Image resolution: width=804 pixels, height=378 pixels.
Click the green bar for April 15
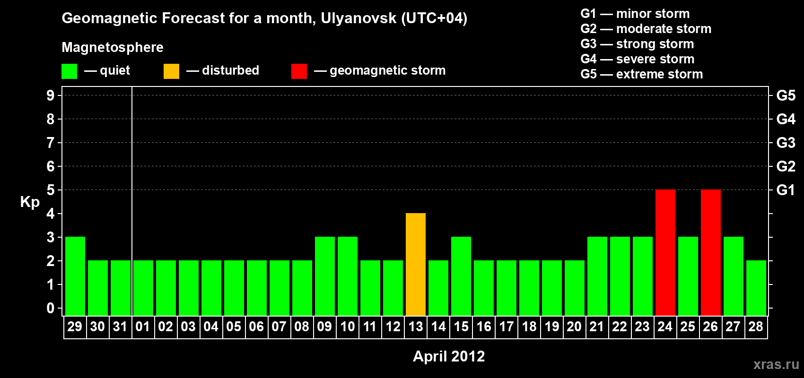pyautogui.click(x=461, y=276)
